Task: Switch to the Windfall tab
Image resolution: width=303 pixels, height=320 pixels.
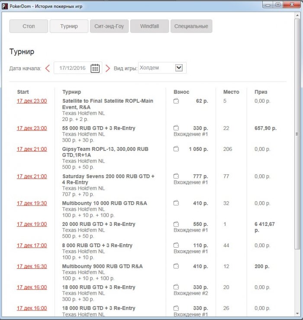Action: (x=150, y=26)
